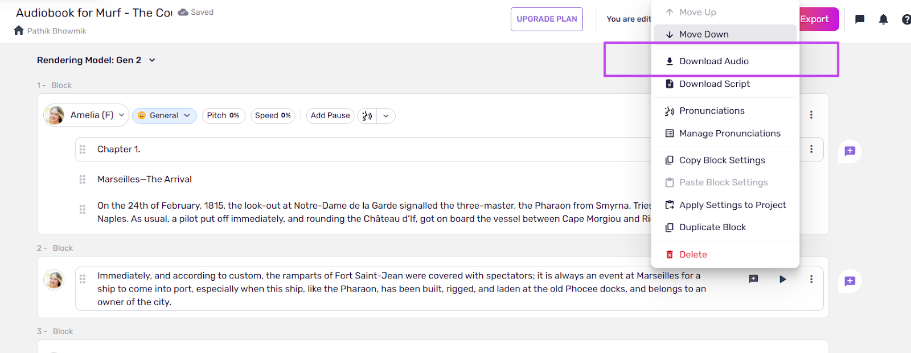
Task: Open three-dot menu for Block 2
Action: tap(811, 279)
